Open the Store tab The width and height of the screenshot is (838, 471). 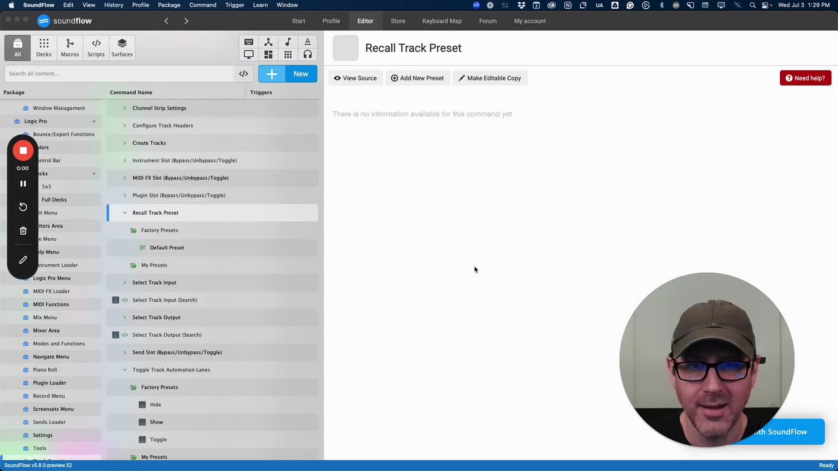point(398,21)
